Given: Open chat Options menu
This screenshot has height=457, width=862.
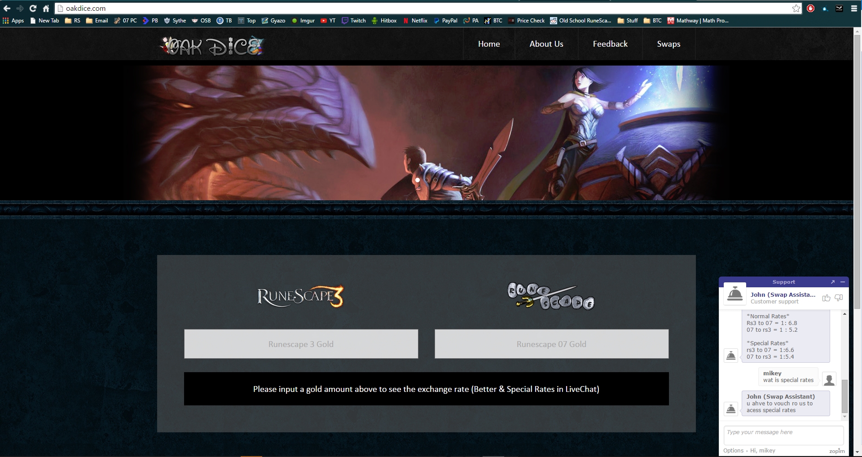Looking at the screenshot, I should point(733,450).
